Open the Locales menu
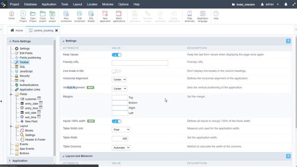297x167 pixels. pos(92,4)
